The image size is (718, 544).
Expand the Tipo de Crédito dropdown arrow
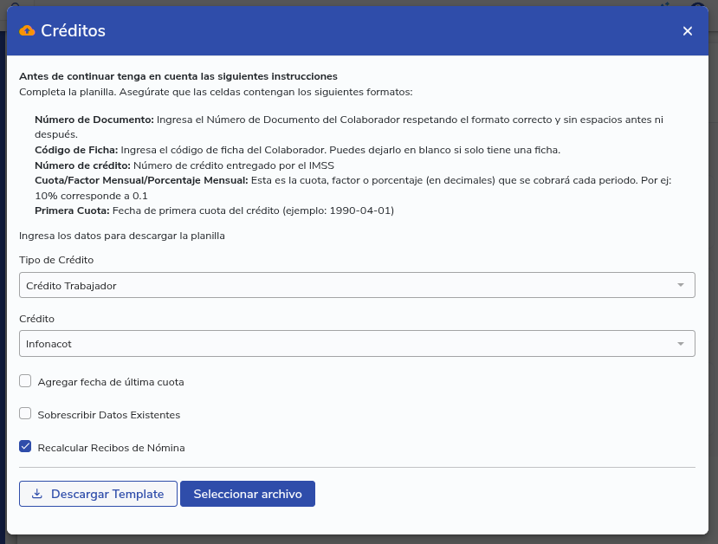[x=681, y=285]
